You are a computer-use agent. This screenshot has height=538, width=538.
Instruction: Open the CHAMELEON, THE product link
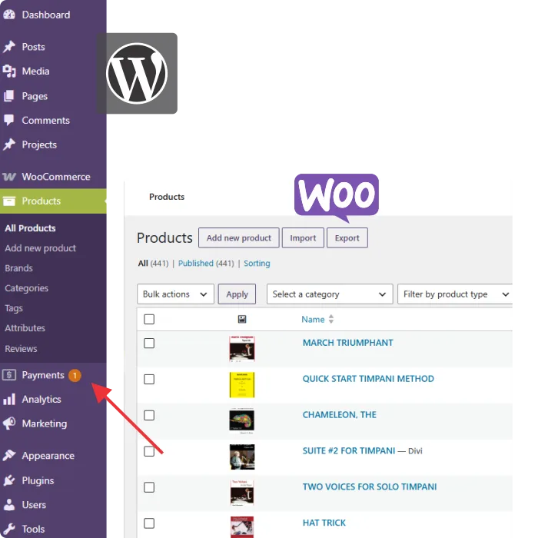click(340, 414)
